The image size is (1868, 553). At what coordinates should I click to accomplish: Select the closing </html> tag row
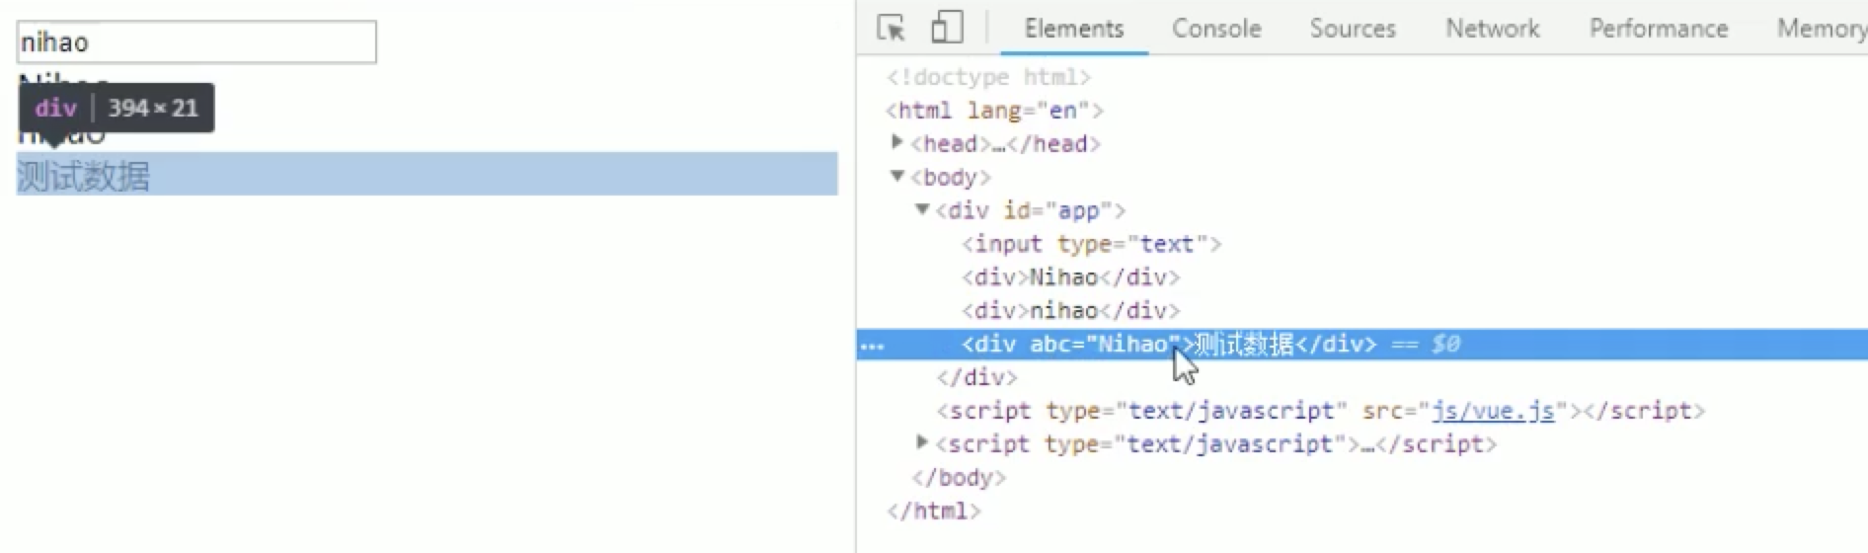click(933, 512)
